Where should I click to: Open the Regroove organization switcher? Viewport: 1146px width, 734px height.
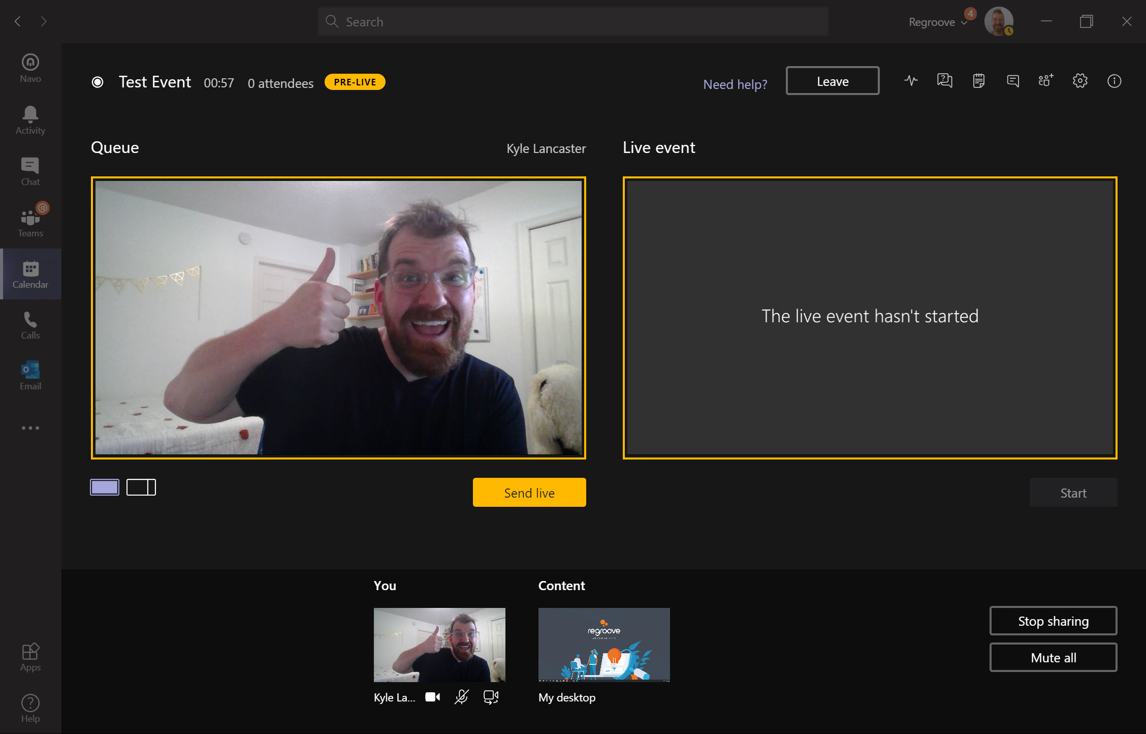(937, 21)
